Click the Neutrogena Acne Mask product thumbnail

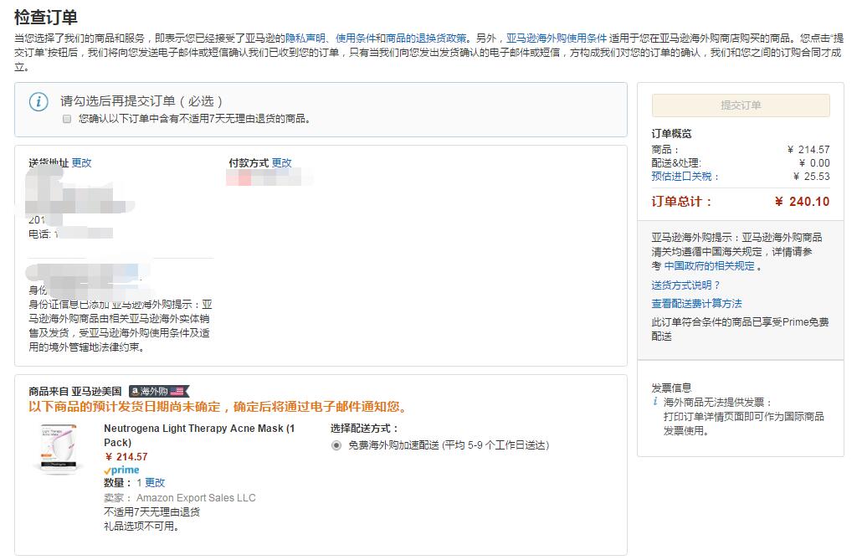pyautogui.click(x=59, y=449)
